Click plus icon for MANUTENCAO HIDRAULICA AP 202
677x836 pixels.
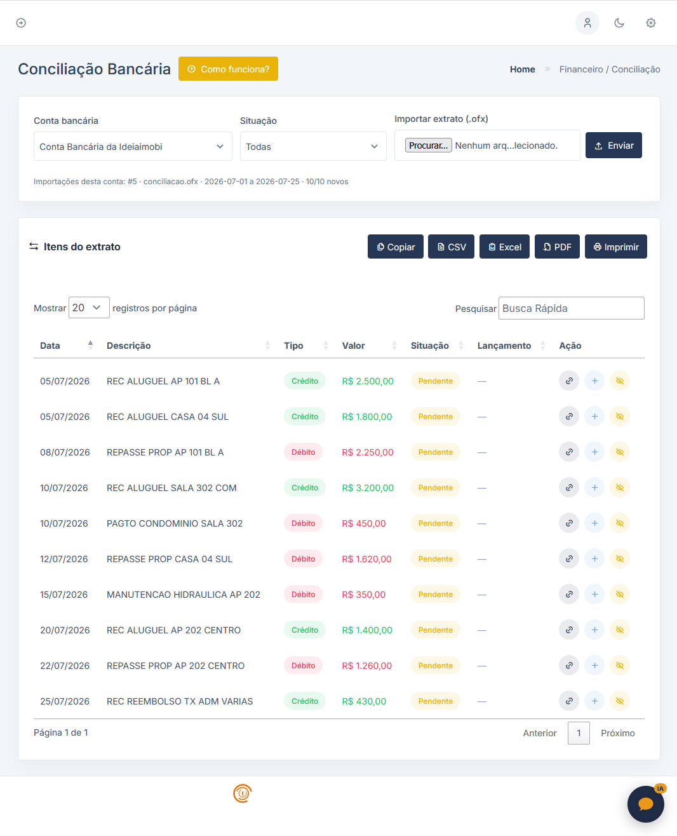(x=594, y=595)
